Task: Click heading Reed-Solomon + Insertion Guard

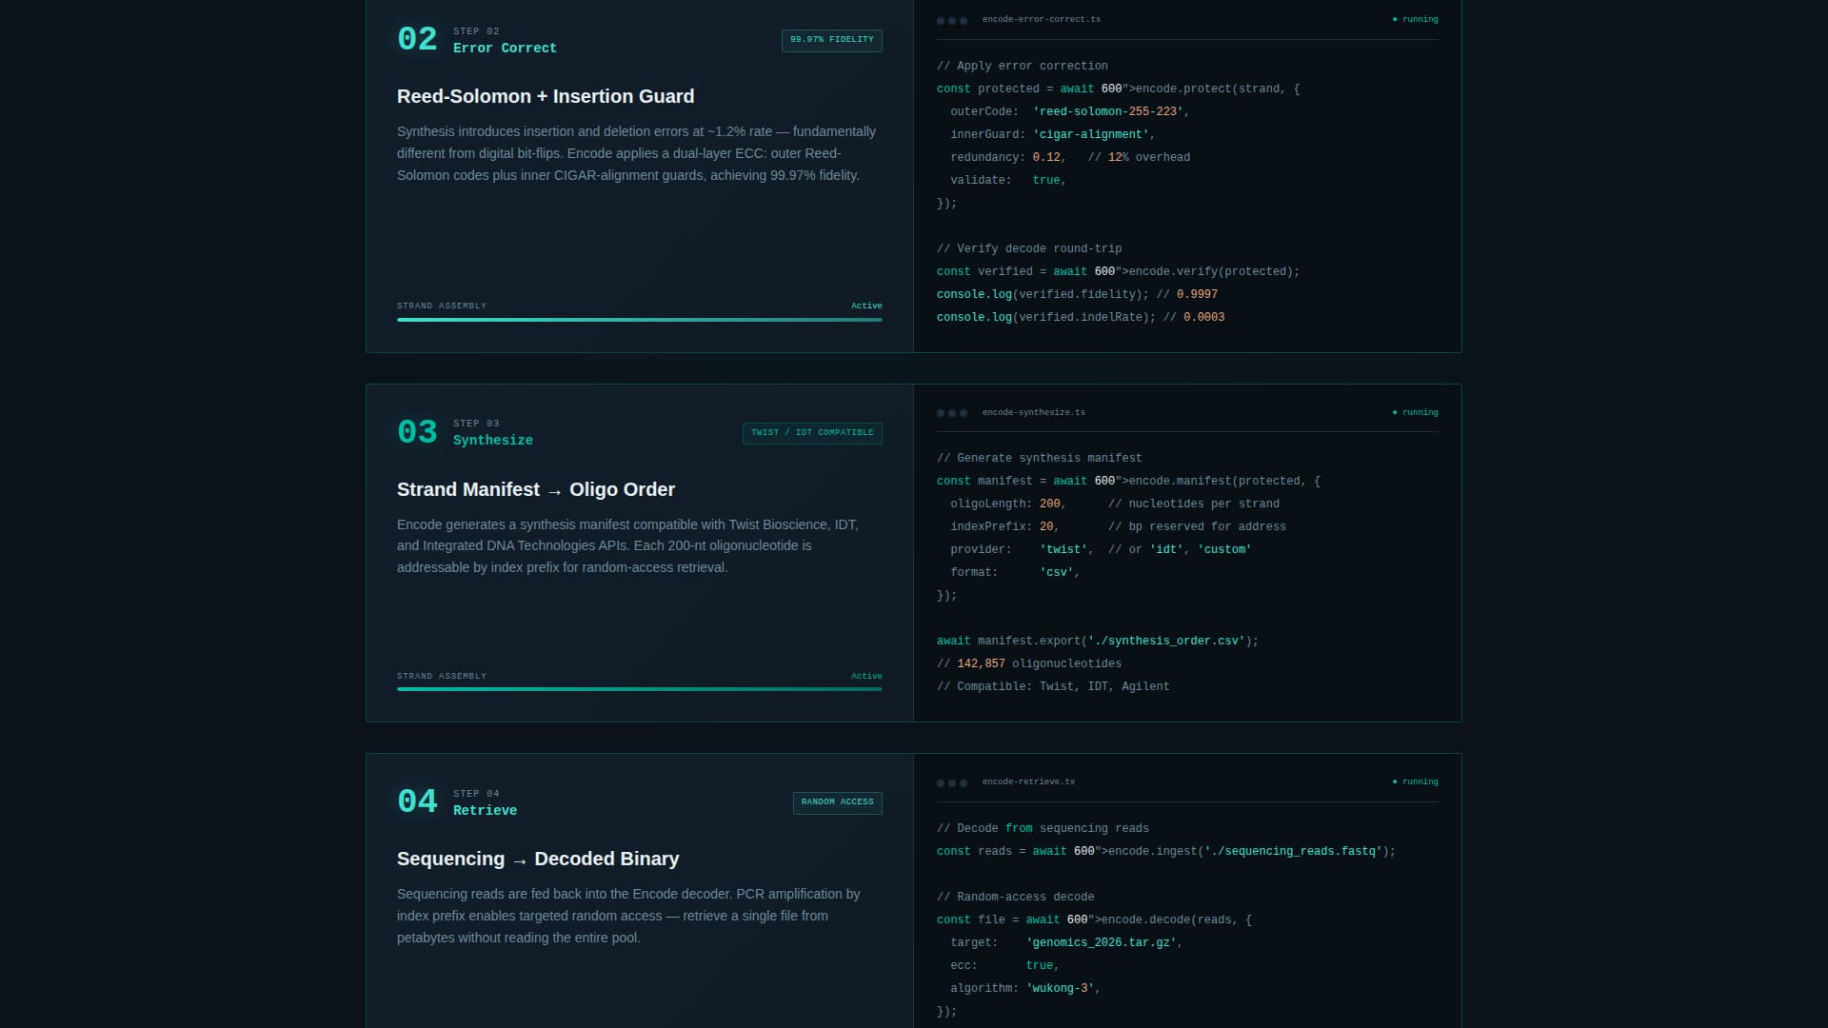Action: (546, 96)
